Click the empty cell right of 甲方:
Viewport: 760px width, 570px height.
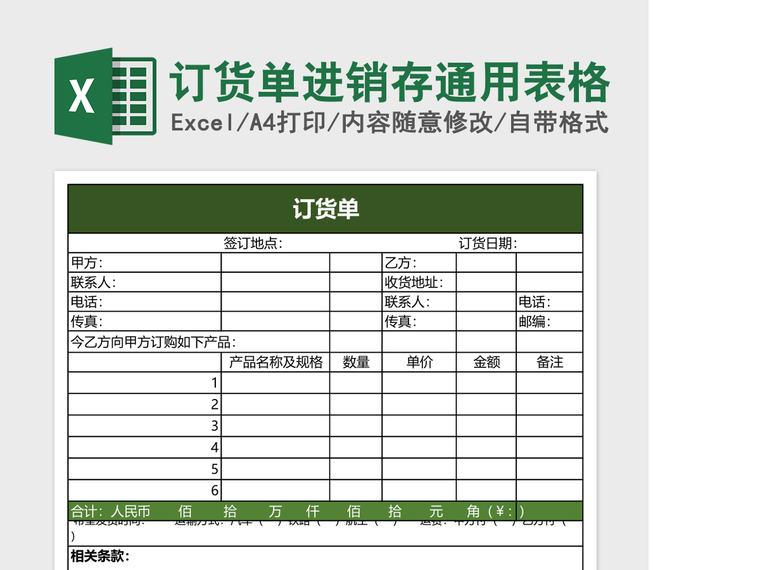[x=275, y=263]
